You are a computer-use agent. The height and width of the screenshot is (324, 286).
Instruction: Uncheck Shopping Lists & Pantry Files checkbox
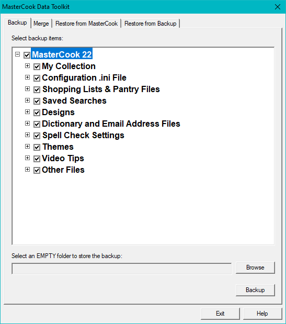pyautogui.click(x=37, y=90)
